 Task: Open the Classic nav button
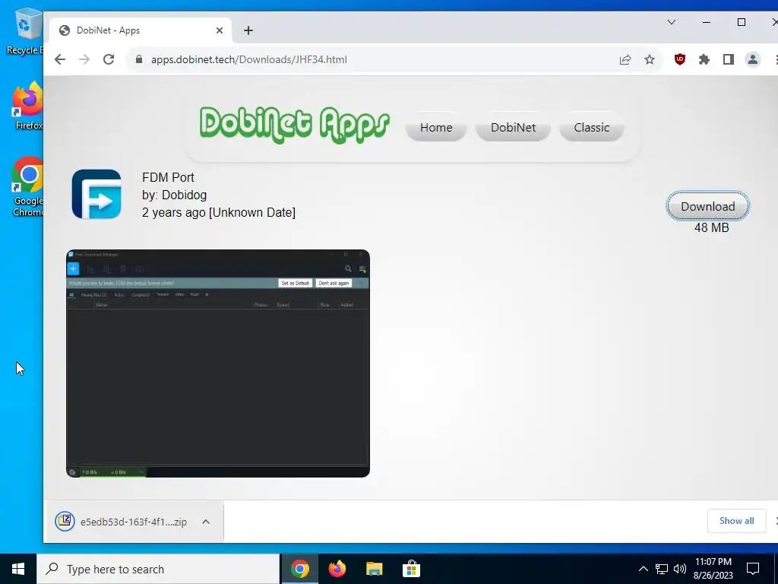click(x=591, y=128)
